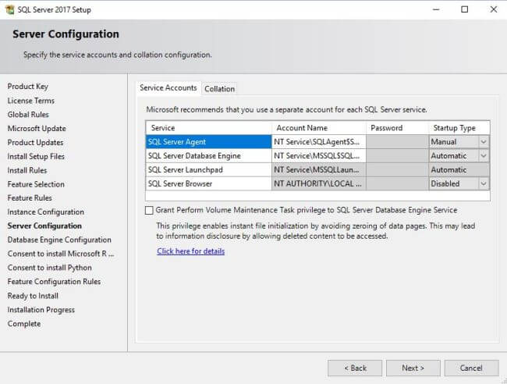Close the SQL Server 2017 Setup window
Viewport: 507px width, 384px height.
494,9
